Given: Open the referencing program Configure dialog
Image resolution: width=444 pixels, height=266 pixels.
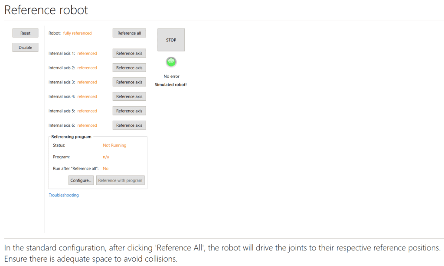Looking at the screenshot, I should 81,180.
